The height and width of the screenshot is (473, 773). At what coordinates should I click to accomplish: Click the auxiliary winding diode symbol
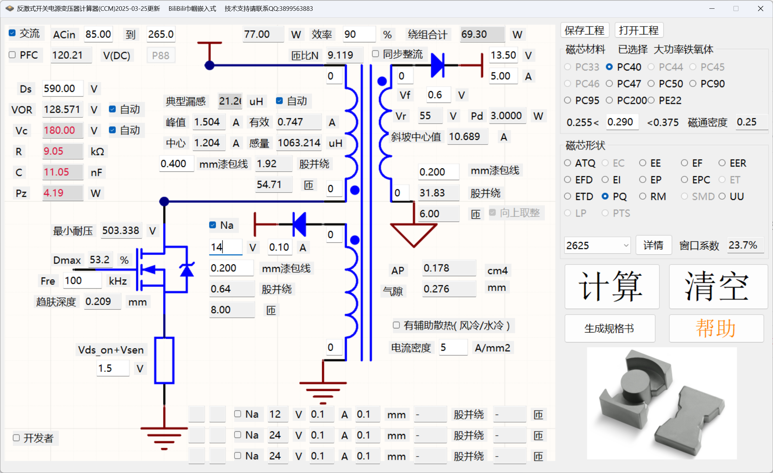tap(299, 224)
